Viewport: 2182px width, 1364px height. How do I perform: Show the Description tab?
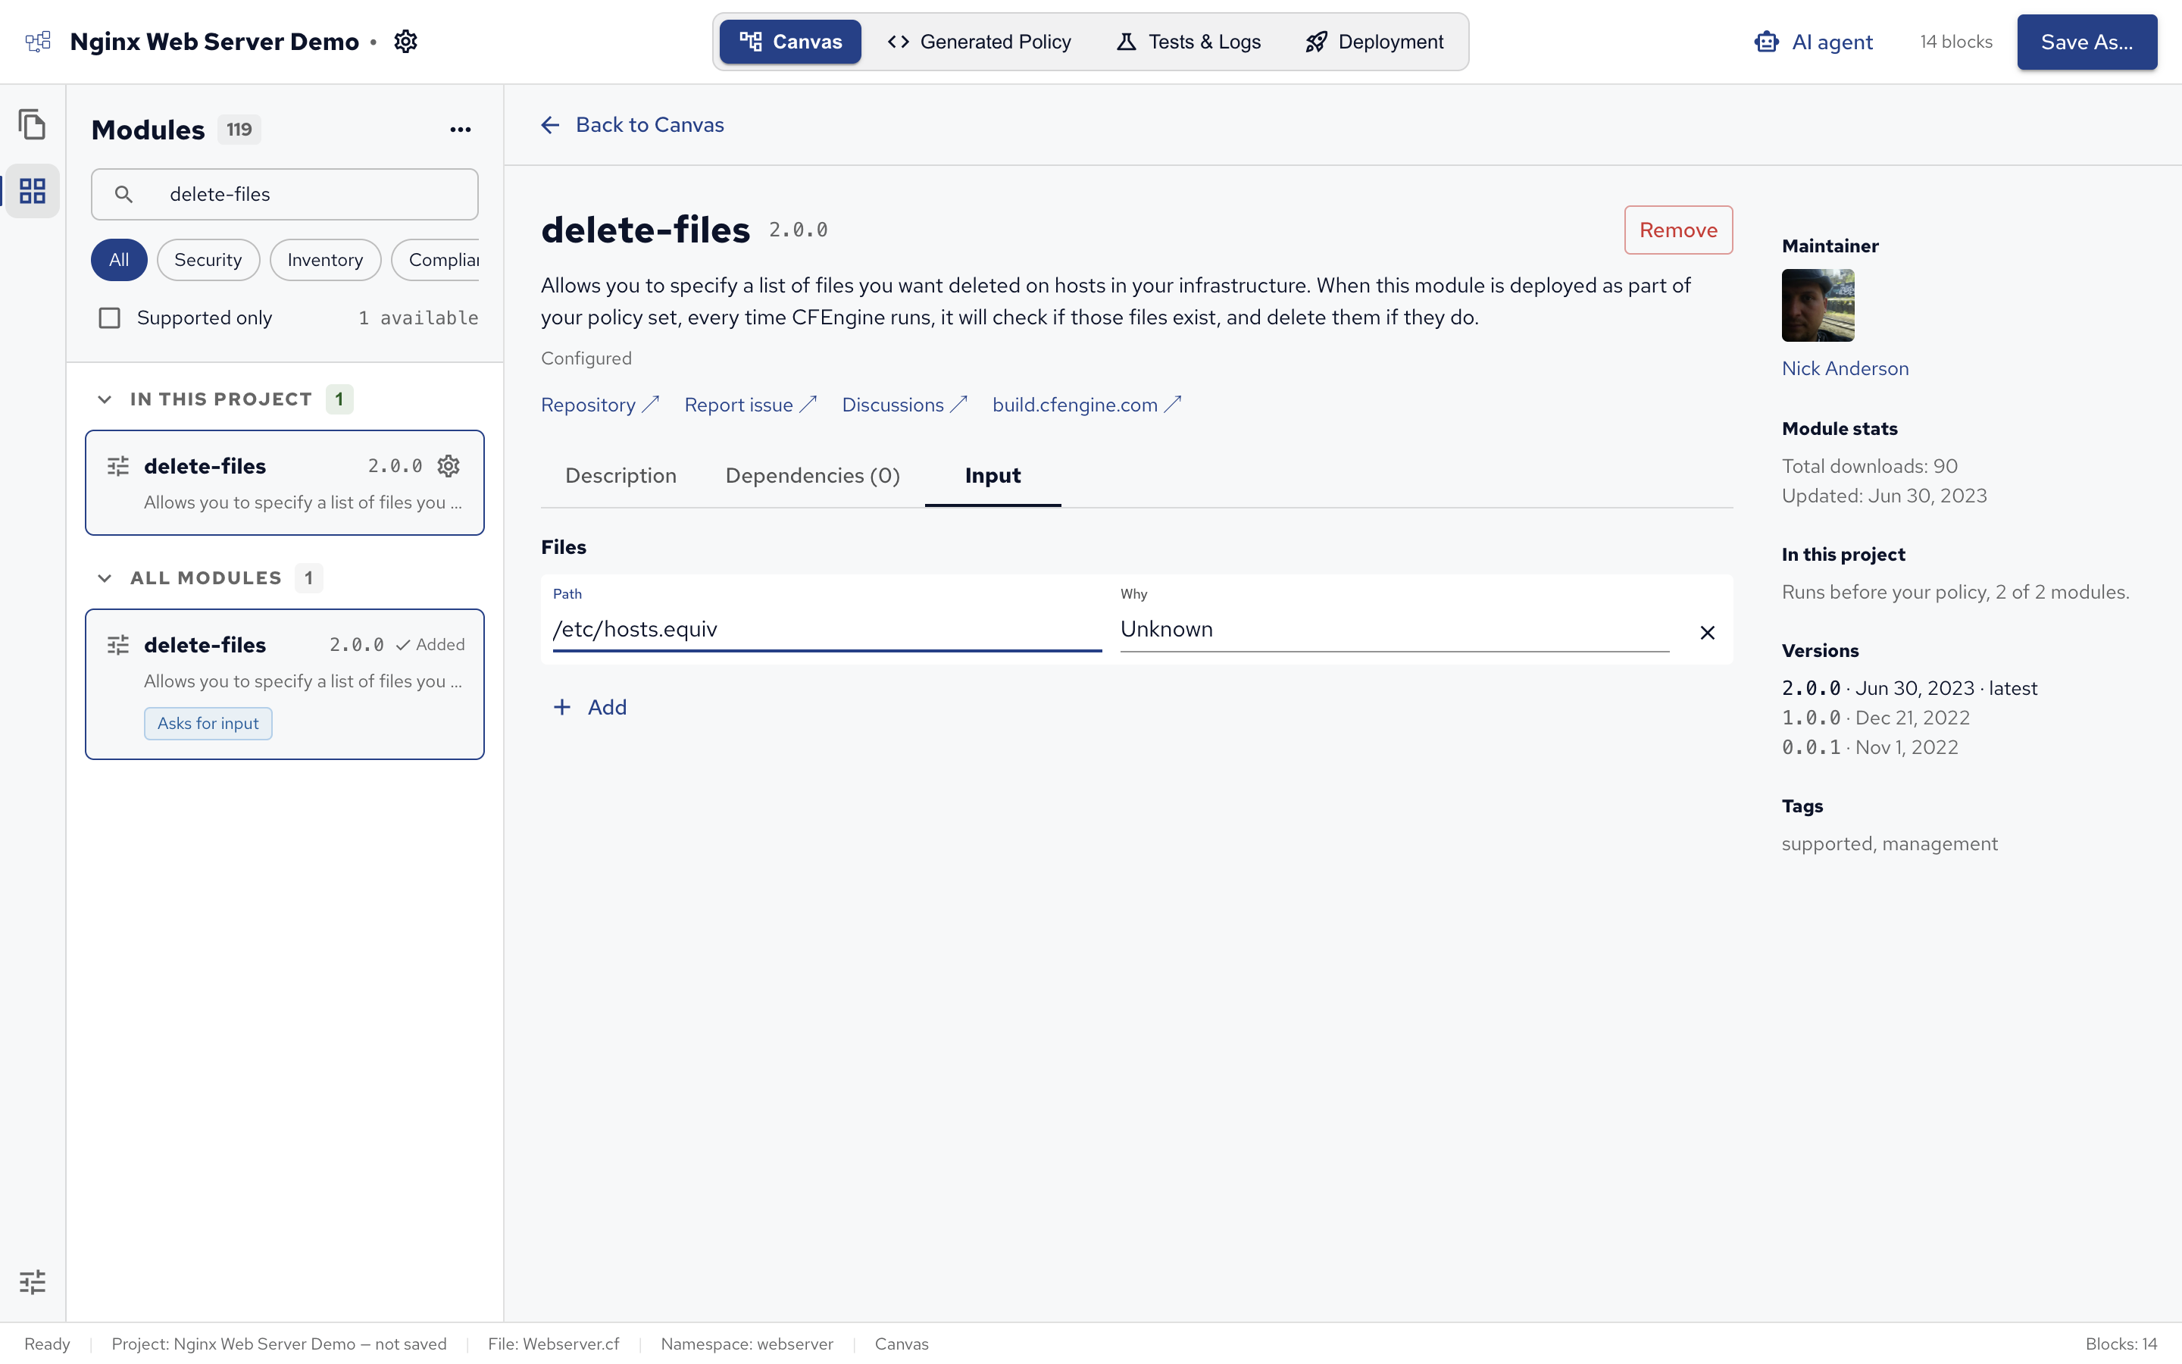point(621,475)
